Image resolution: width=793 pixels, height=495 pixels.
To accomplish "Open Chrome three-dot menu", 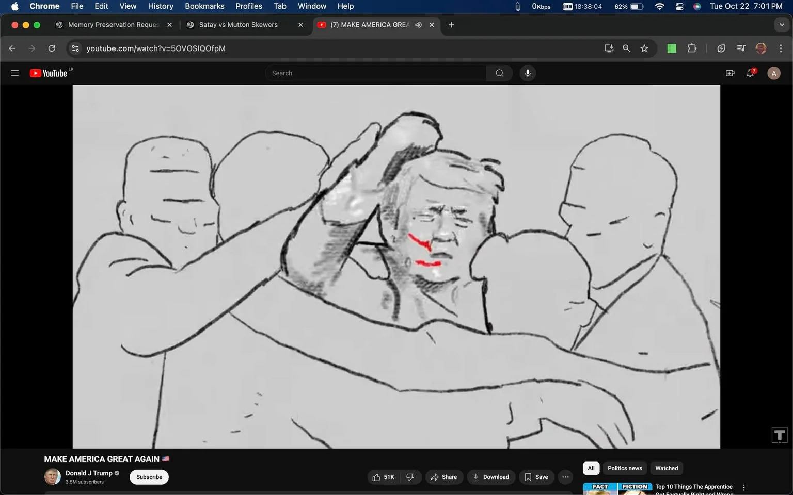I will (781, 48).
